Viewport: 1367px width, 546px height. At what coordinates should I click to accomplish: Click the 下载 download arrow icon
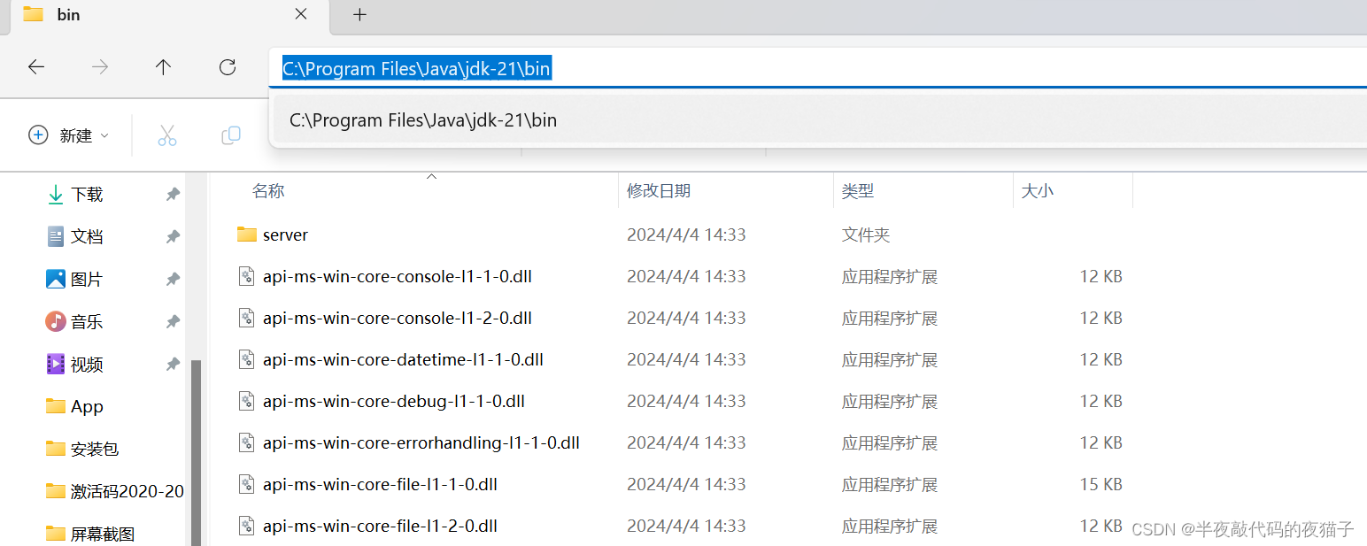(56, 194)
